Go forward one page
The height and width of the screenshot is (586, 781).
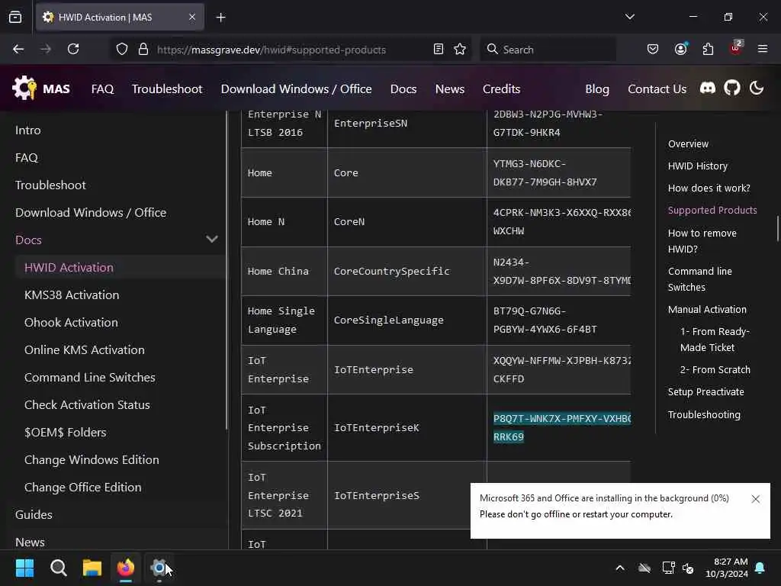coord(46,49)
